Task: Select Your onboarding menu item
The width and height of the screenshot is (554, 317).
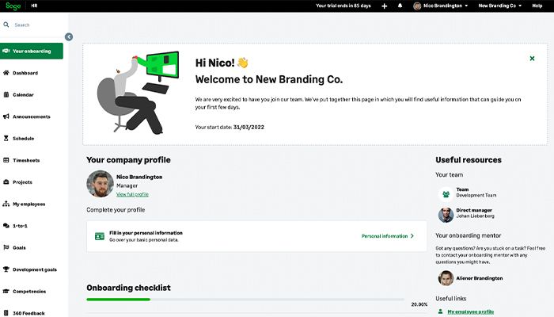Action: tap(32, 52)
